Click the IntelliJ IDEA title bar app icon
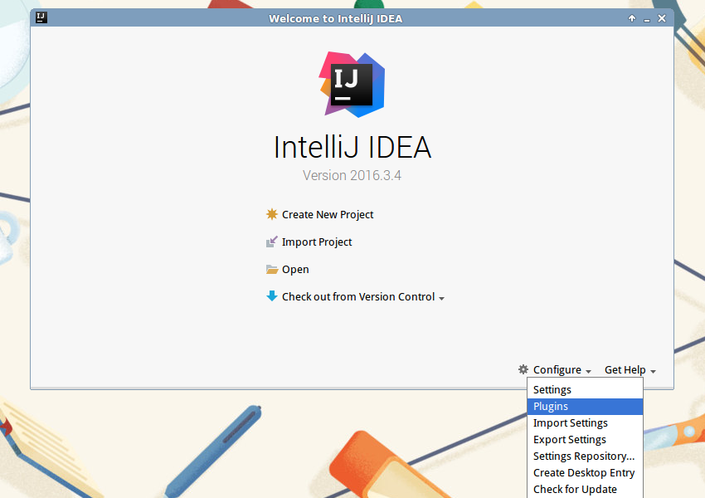 point(41,17)
